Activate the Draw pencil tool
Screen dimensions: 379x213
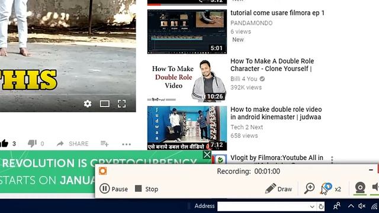click(x=278, y=189)
